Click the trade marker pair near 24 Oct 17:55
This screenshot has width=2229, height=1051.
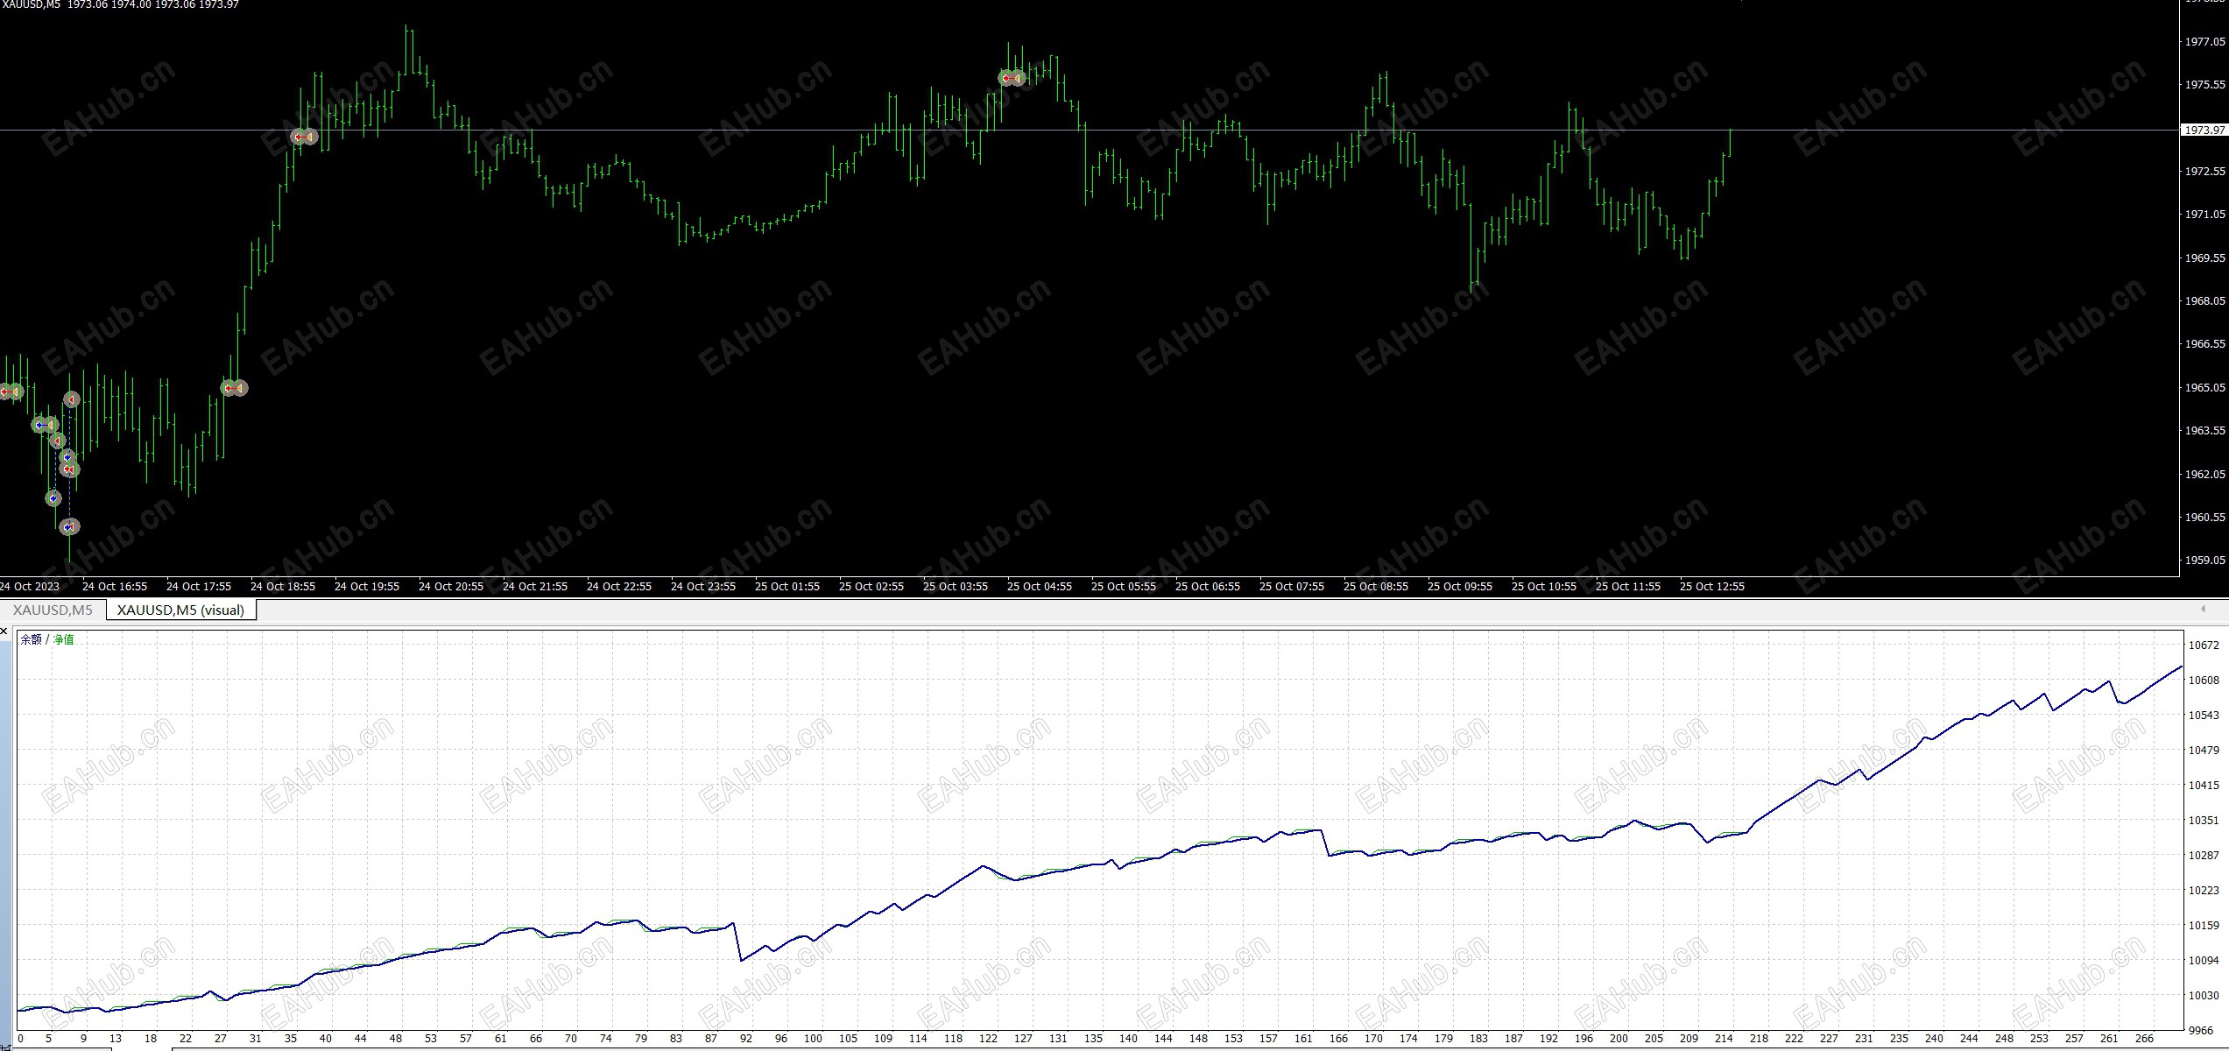click(234, 388)
